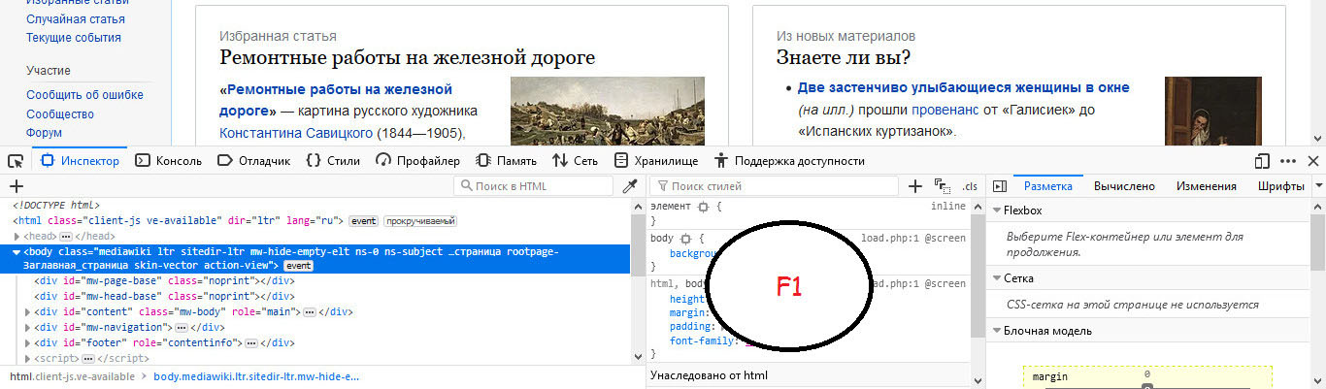Image resolution: width=1326 pixels, height=389 pixels.
Task: Collapse the Блочная модель section
Action: [996, 331]
